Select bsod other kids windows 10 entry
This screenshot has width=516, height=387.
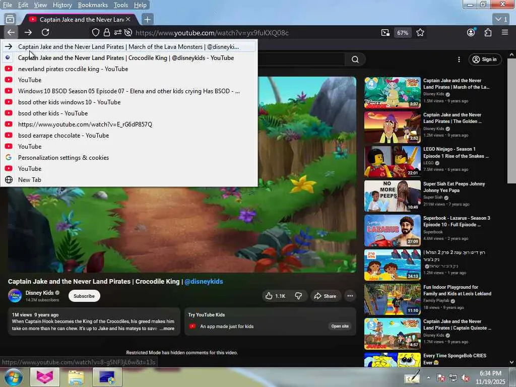pos(129,102)
